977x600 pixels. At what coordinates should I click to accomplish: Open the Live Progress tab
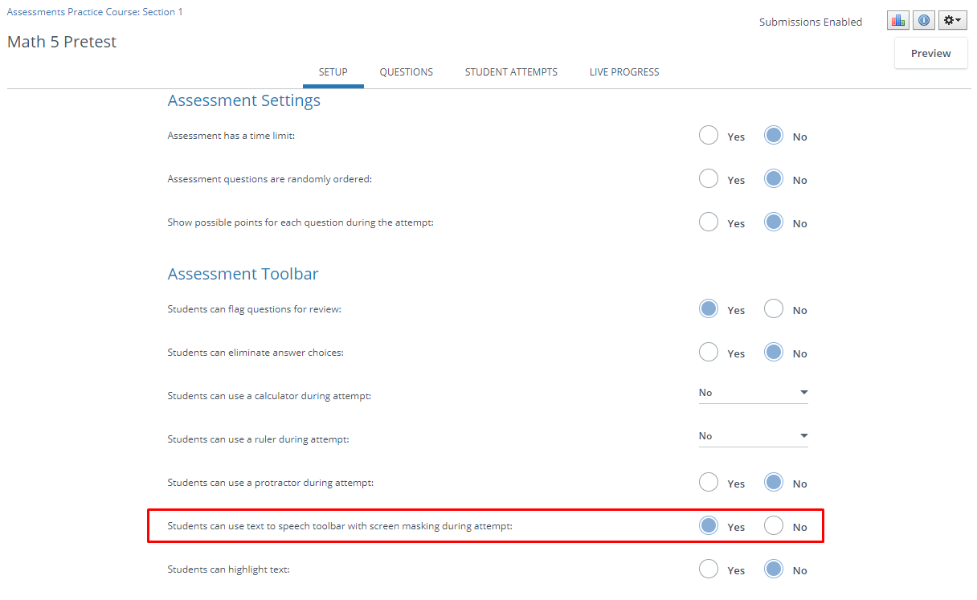click(x=624, y=72)
